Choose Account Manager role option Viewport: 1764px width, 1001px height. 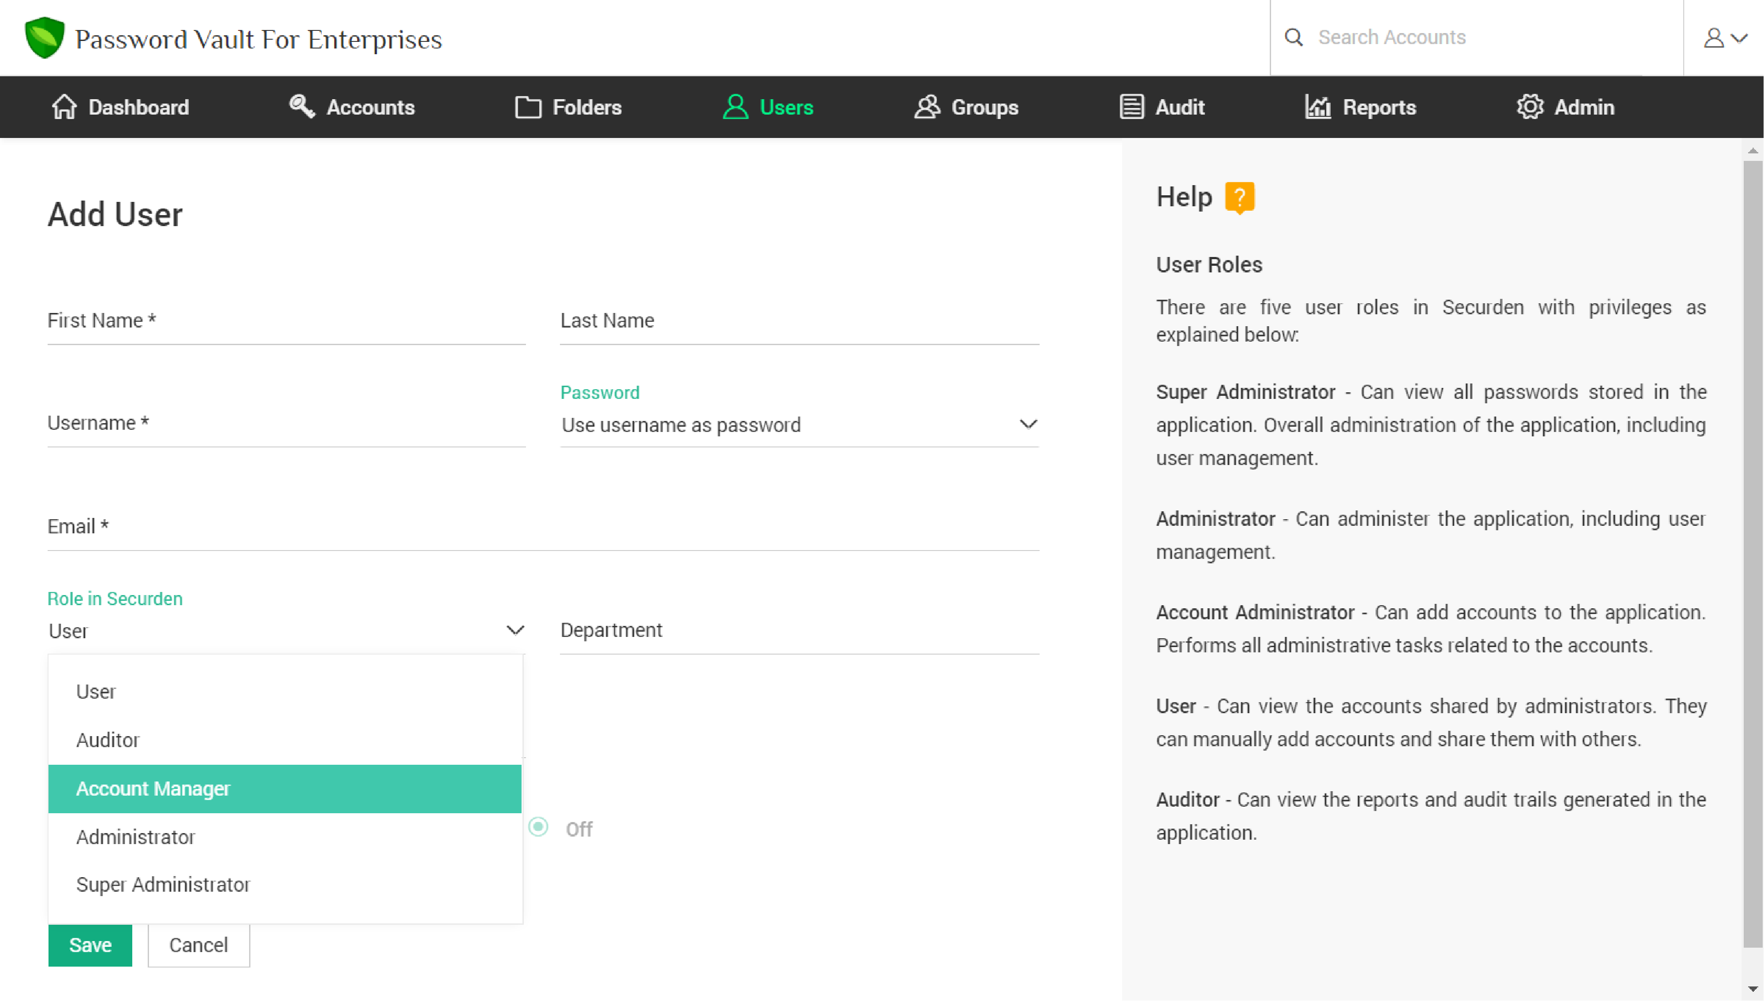pos(285,789)
